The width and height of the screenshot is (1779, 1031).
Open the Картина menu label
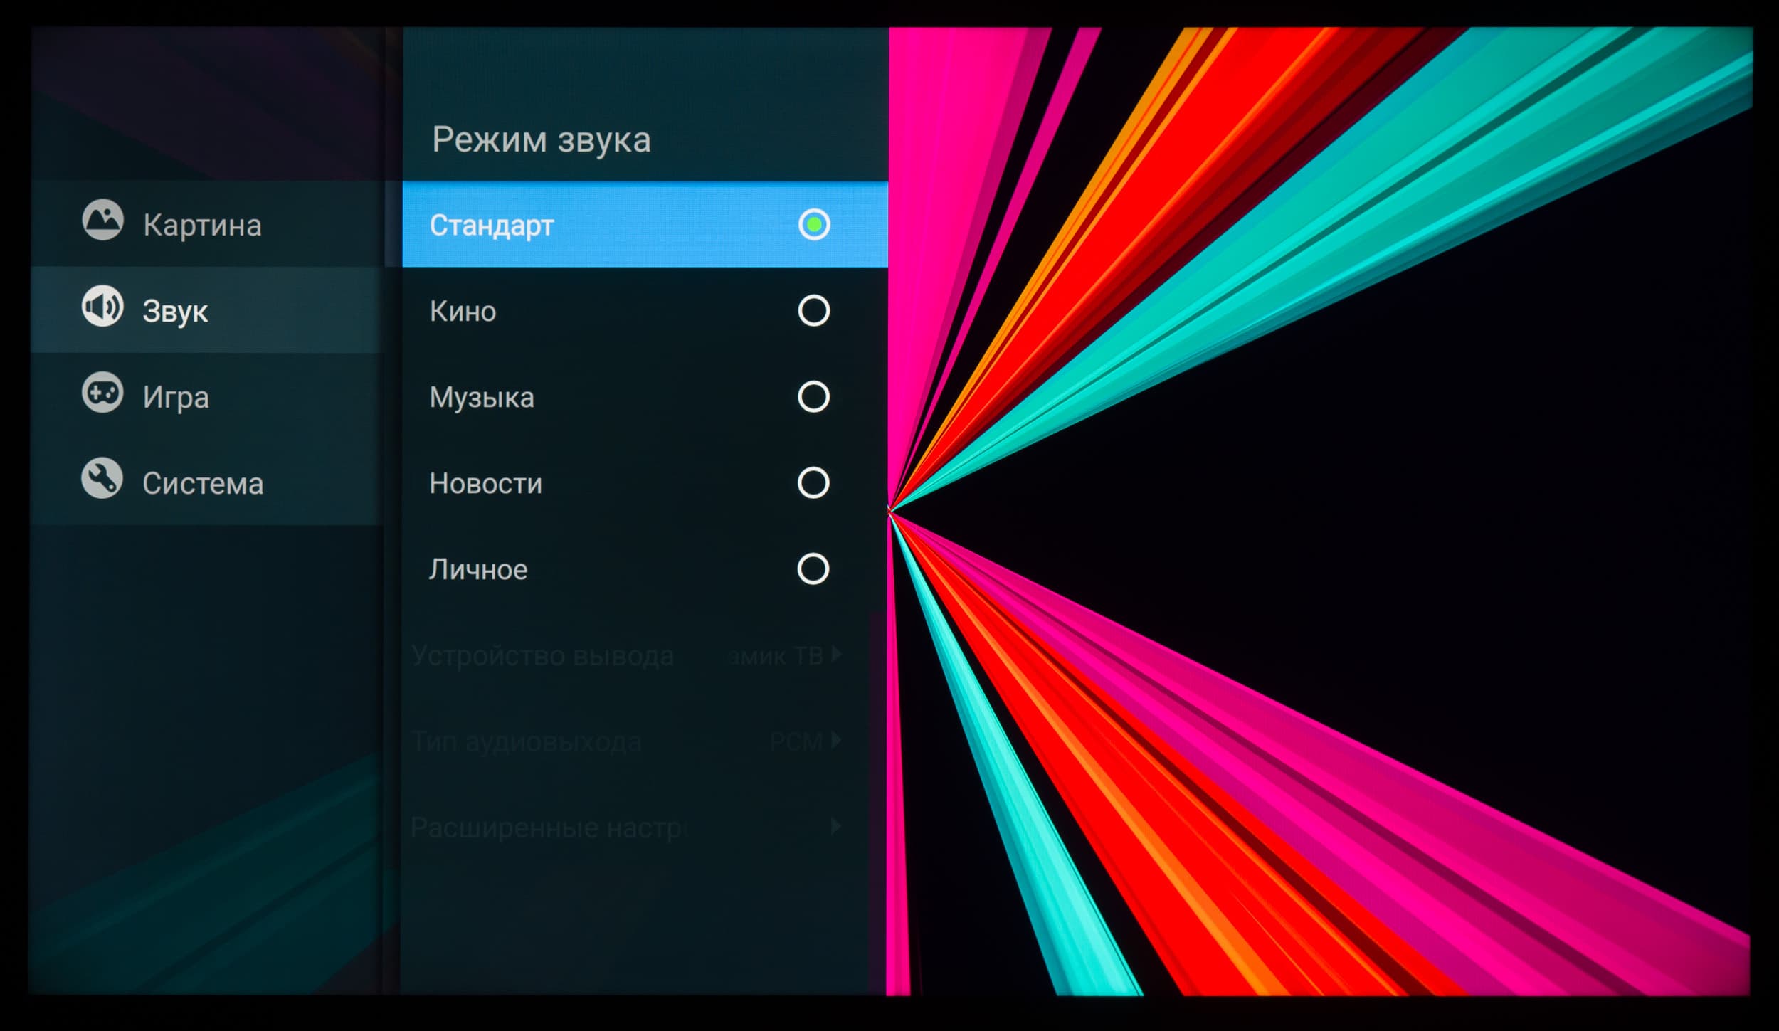click(x=202, y=226)
